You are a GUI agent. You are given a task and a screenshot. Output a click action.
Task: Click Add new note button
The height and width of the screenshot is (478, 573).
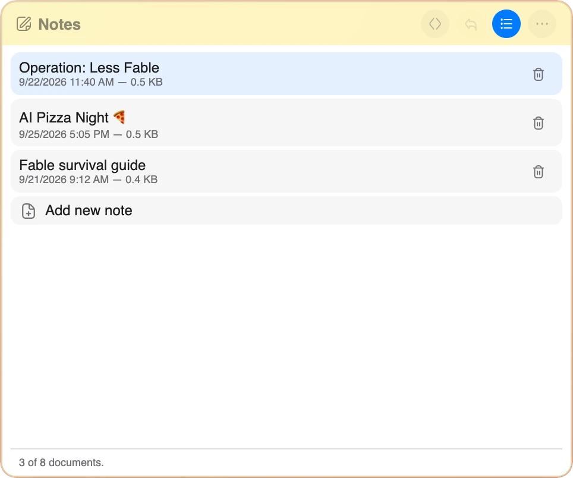point(286,210)
